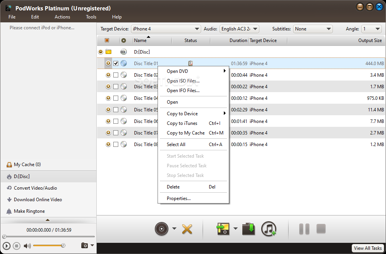
Task: Uncheck the Disc Title 01 checkbox
Action: point(116,64)
